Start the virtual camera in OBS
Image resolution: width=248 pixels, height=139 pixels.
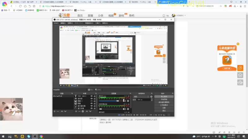(x=164, y=102)
